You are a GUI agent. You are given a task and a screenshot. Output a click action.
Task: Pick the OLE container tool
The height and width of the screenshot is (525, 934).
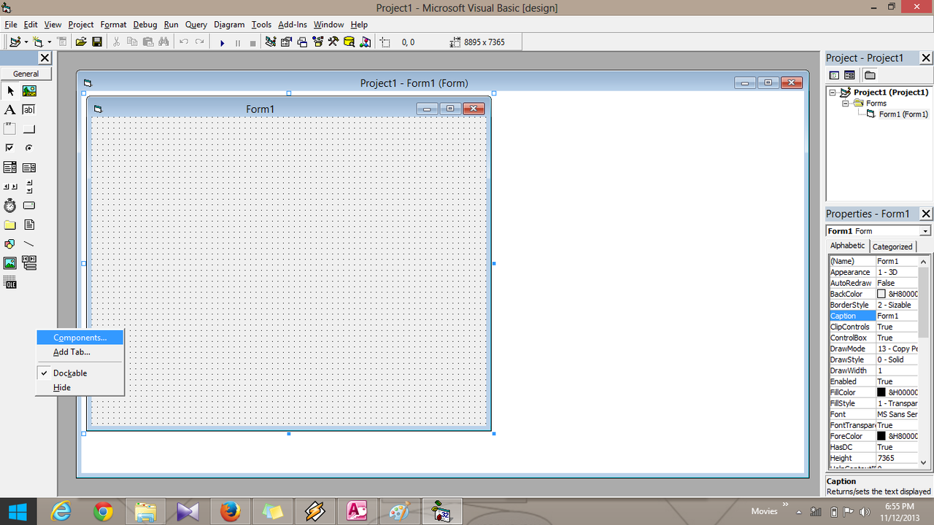(10, 282)
